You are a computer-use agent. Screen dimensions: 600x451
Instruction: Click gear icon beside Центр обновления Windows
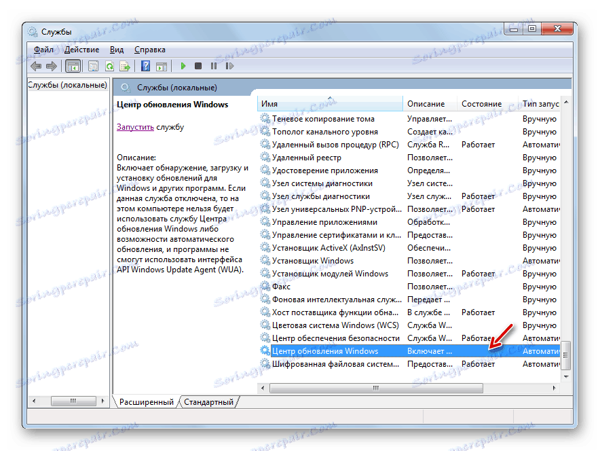click(265, 350)
